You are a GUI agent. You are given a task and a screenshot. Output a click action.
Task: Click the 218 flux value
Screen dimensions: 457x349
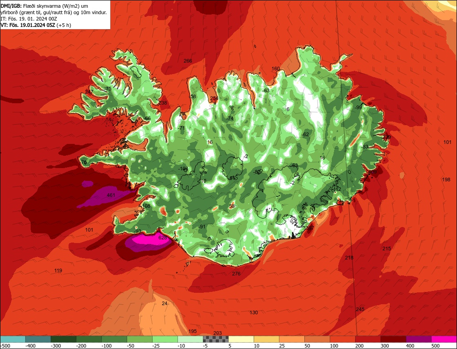click(x=349, y=258)
